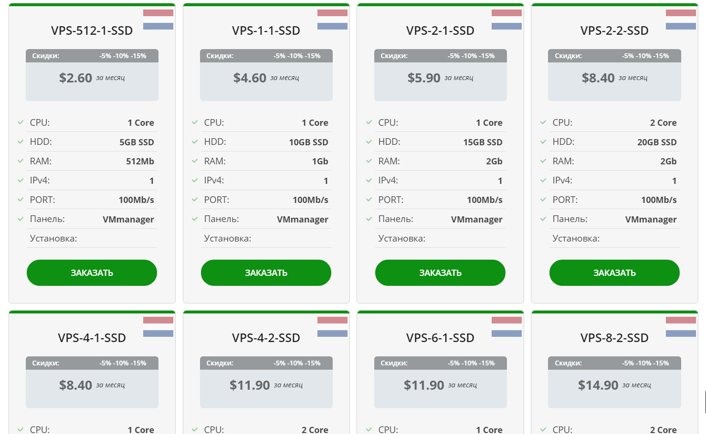
Task: Click the flag icon on VPS-8-2-SSD card
Action: (681, 327)
